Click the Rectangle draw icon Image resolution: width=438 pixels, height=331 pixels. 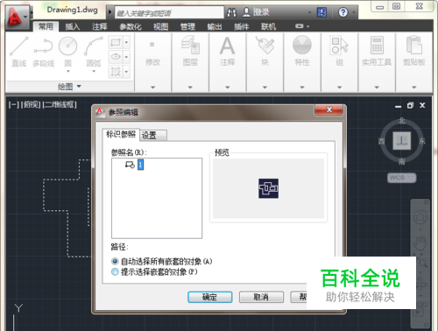[116, 42]
